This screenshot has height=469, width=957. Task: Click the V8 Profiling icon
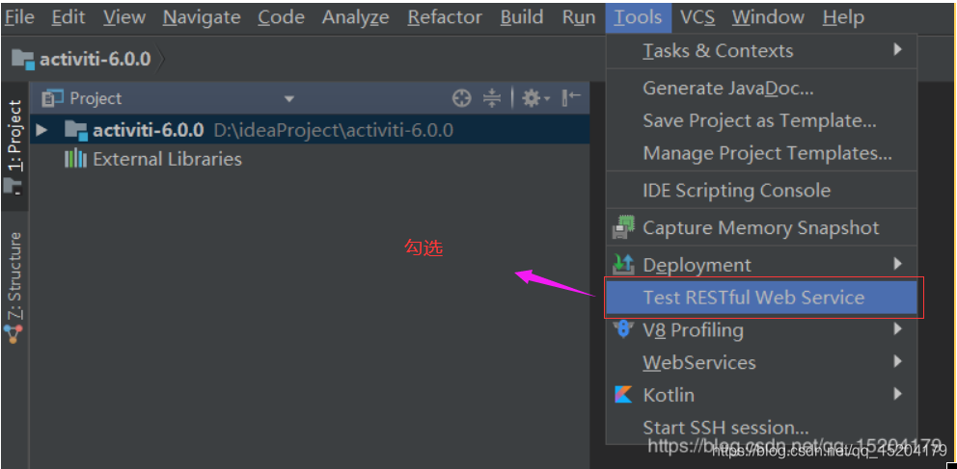623,330
